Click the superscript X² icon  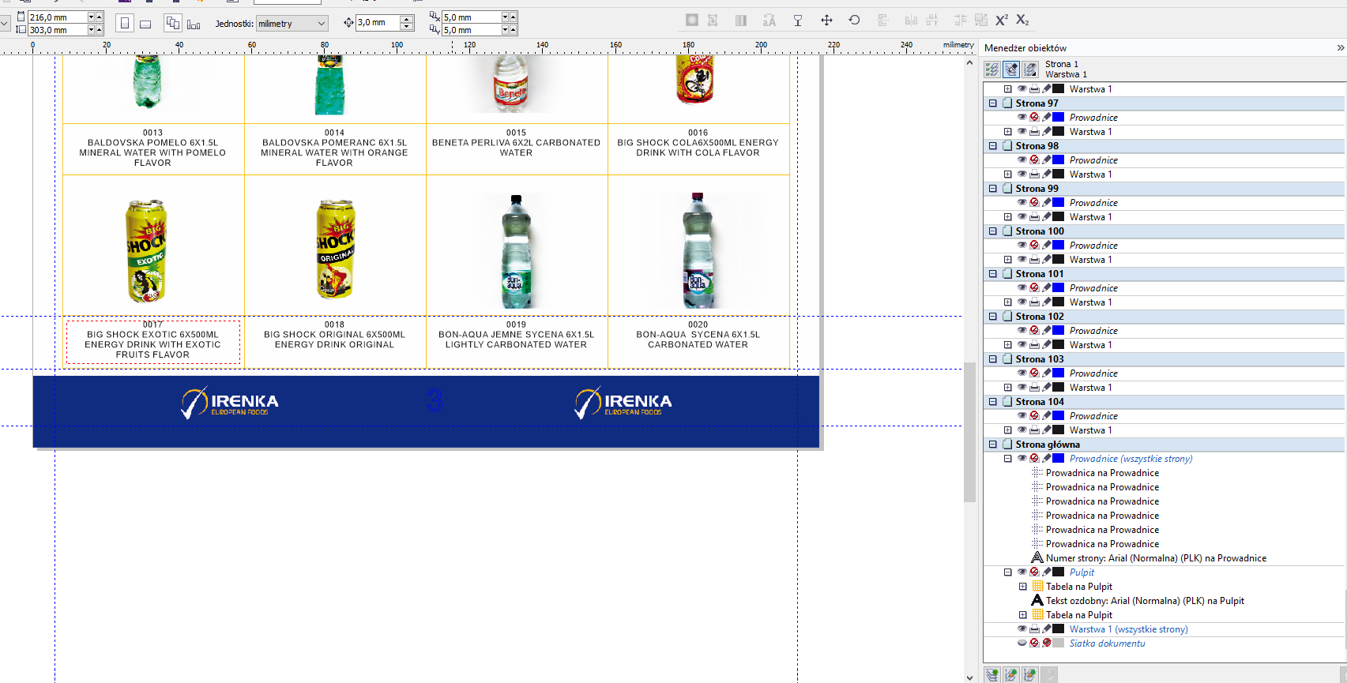(x=1001, y=21)
